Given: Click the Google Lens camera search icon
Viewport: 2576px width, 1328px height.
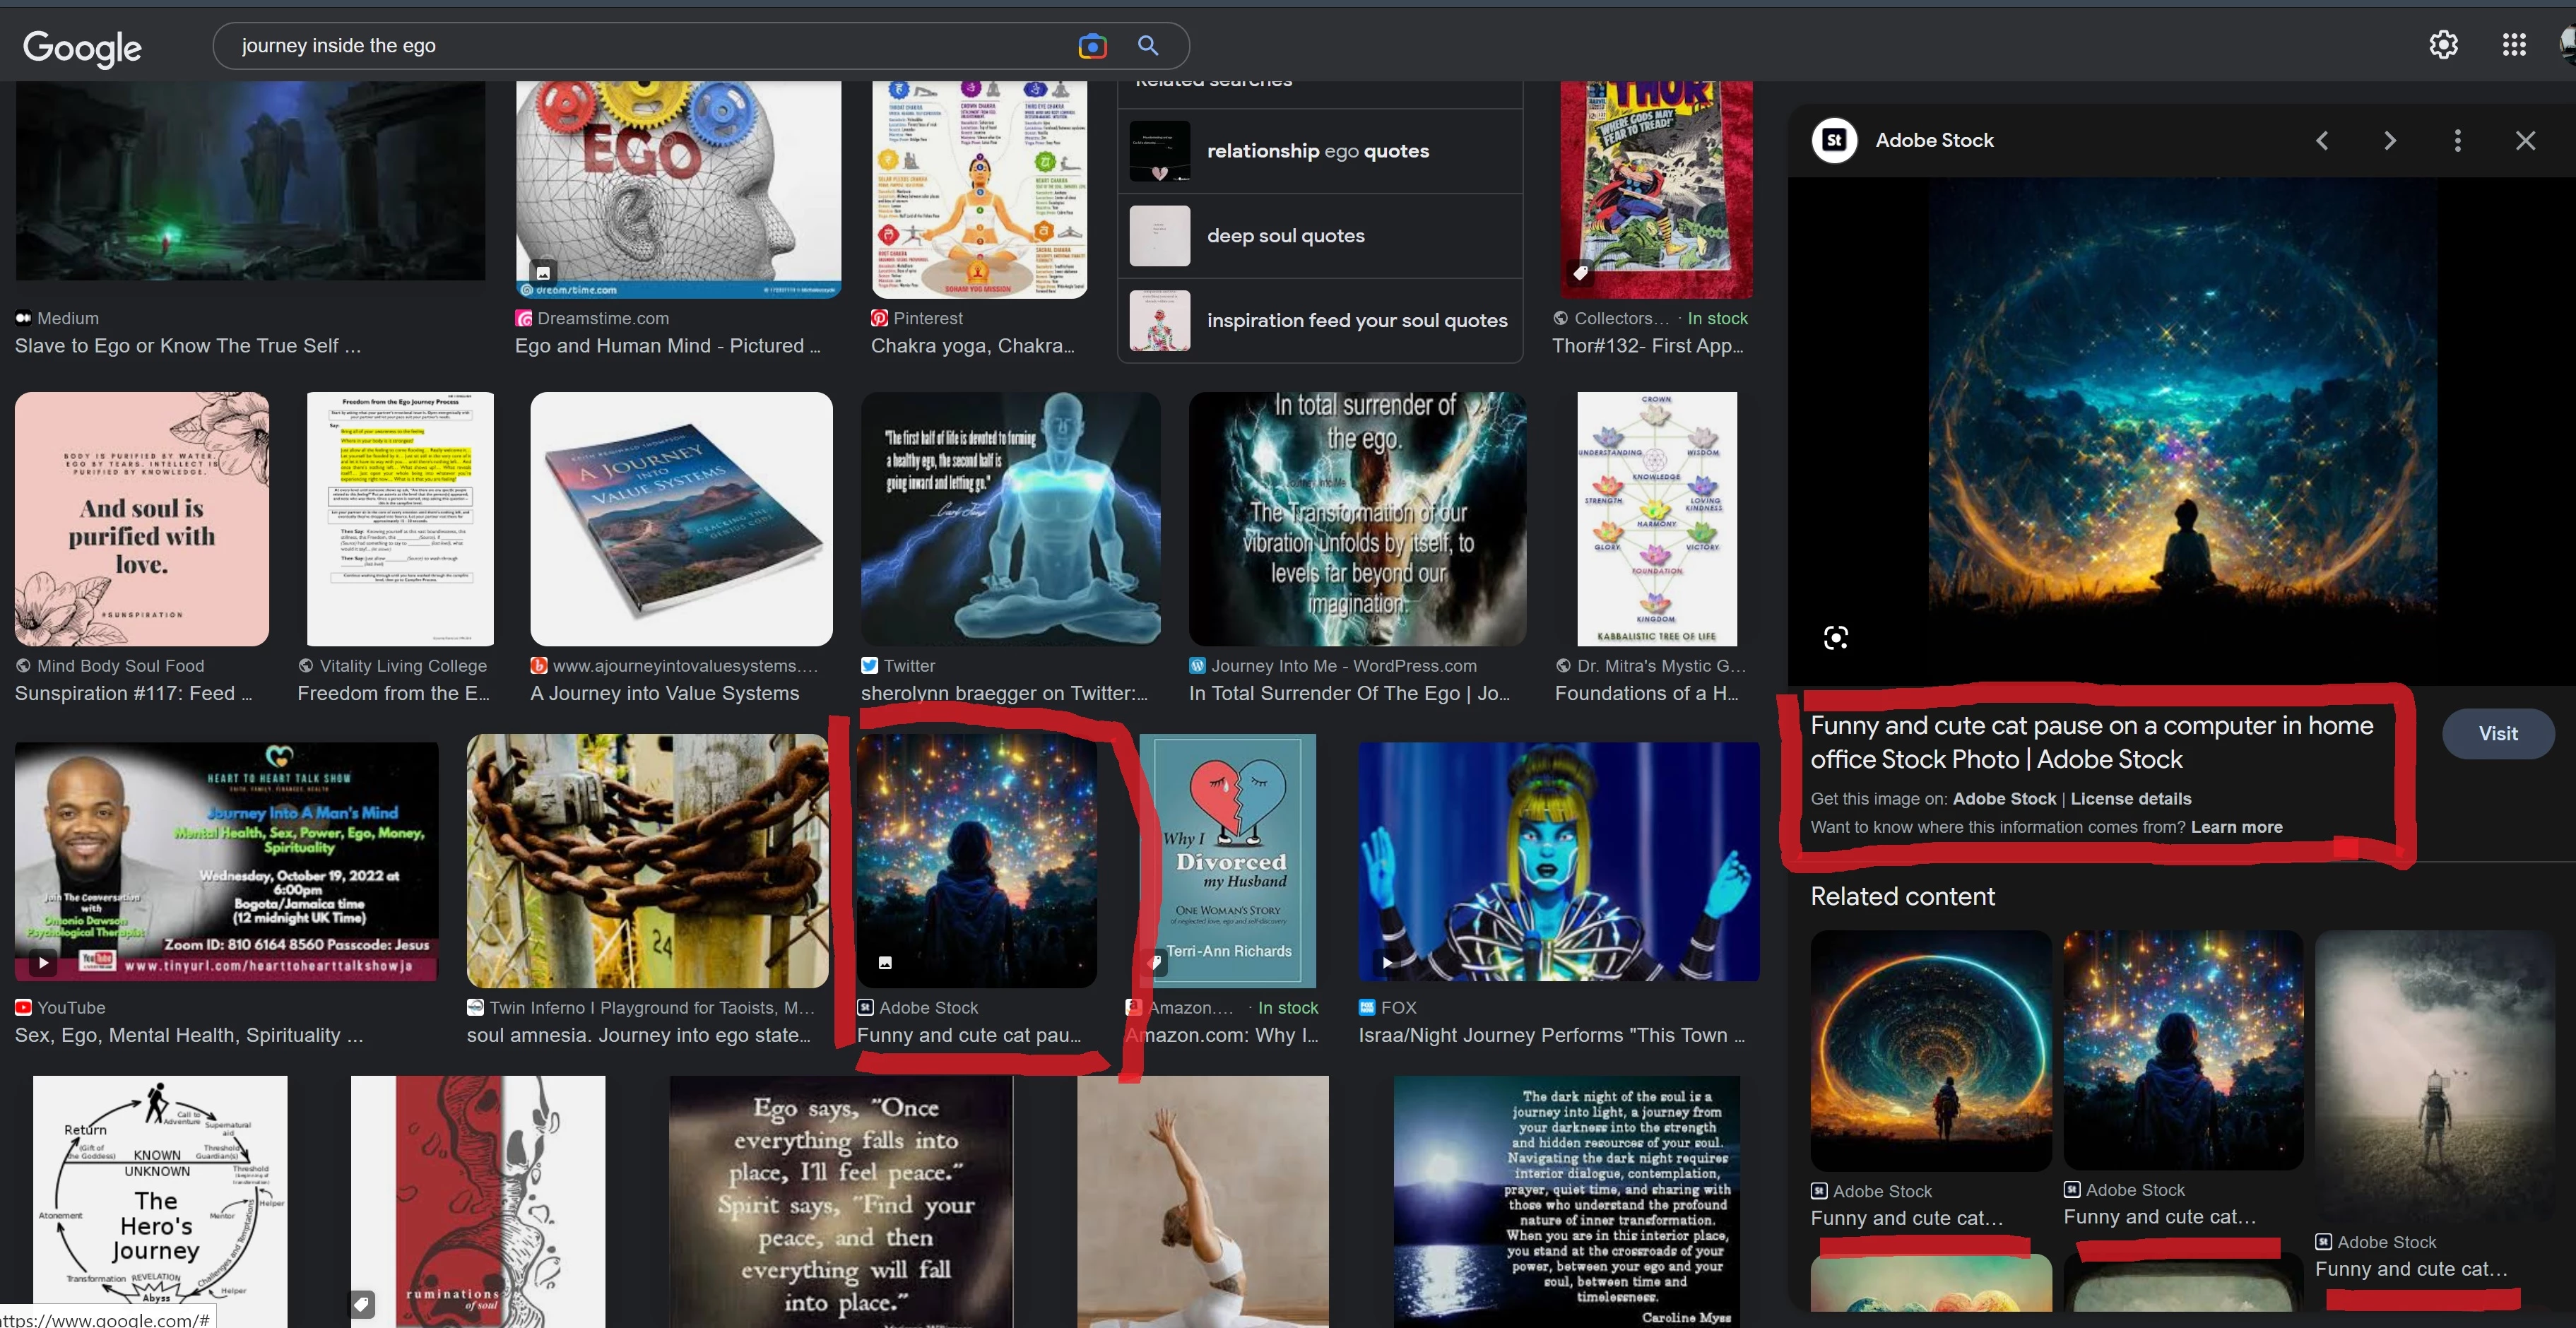Looking at the screenshot, I should (x=1092, y=46).
